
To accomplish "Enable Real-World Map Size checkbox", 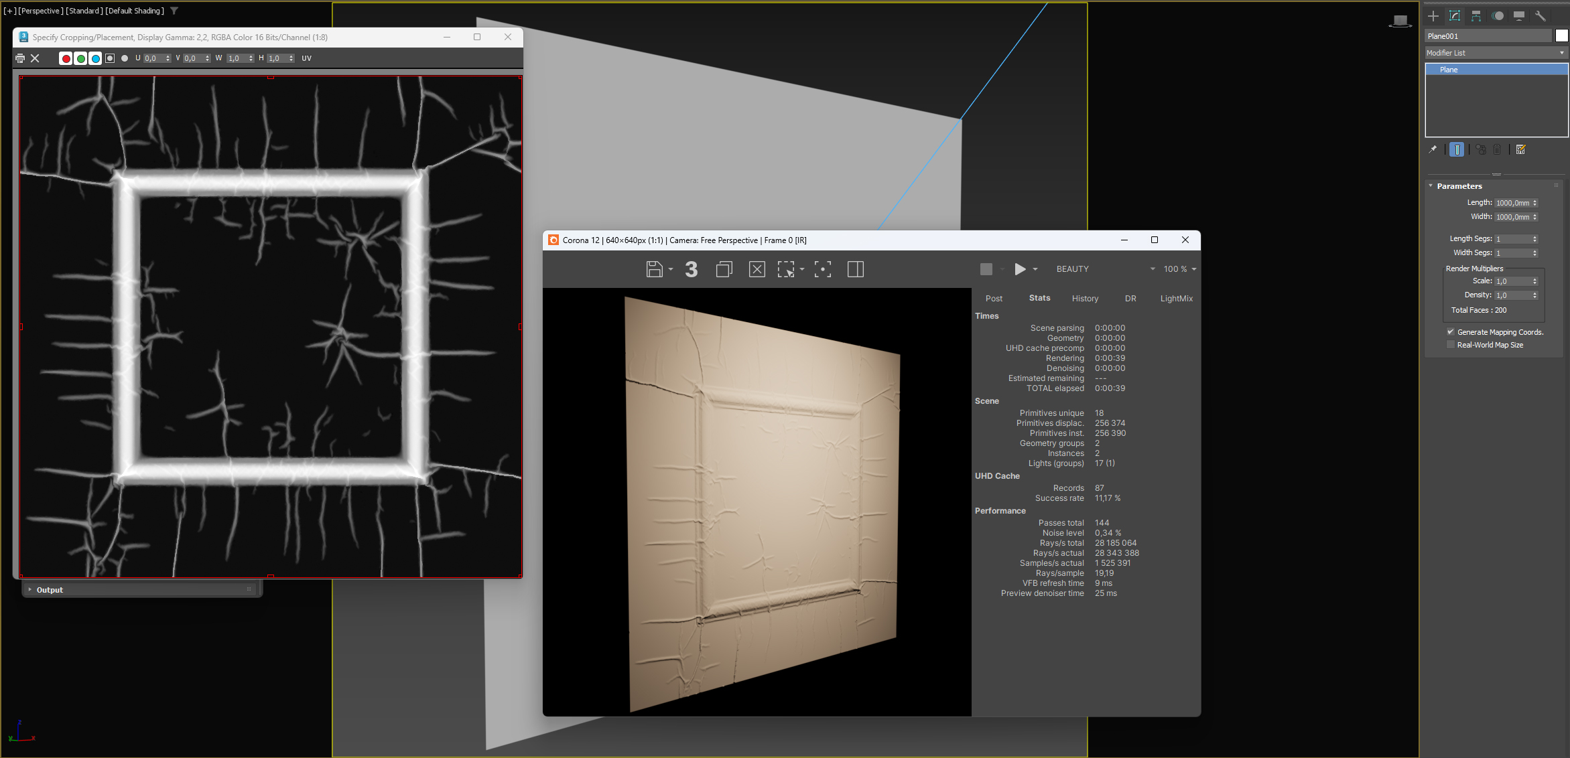I will coord(1451,345).
